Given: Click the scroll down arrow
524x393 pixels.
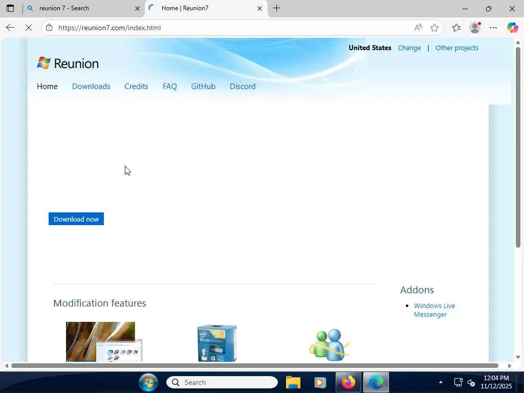Looking at the screenshot, I should (518, 357).
